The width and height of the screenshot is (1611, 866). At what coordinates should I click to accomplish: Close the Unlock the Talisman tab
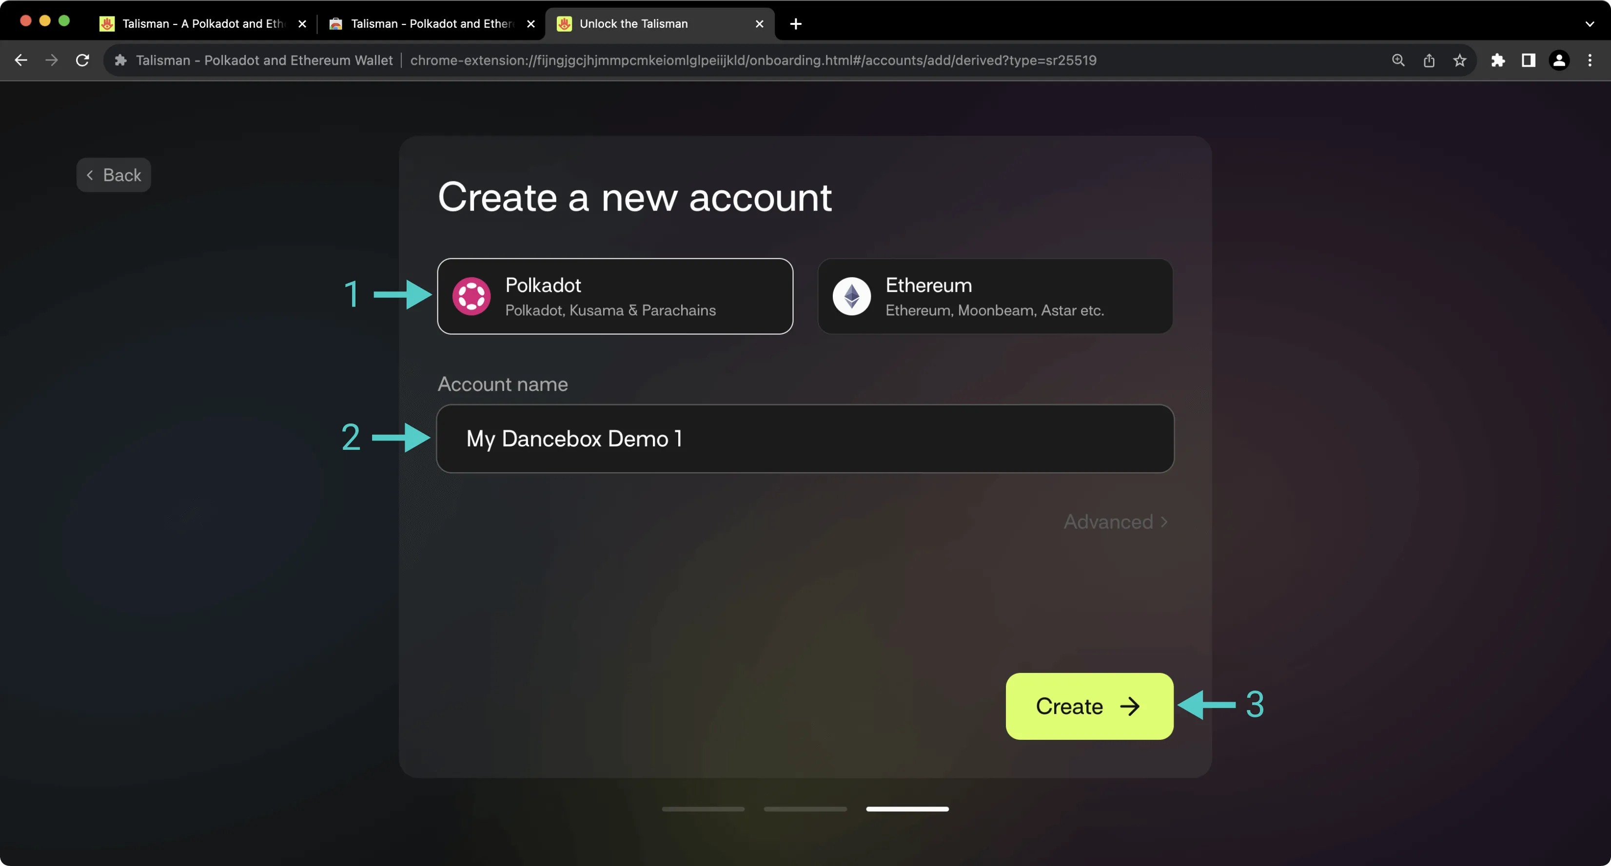[x=759, y=24]
